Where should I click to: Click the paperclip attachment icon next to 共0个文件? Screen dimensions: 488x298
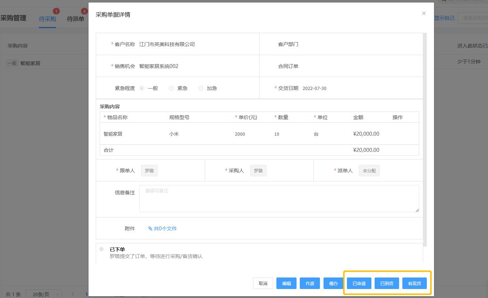pyautogui.click(x=150, y=229)
